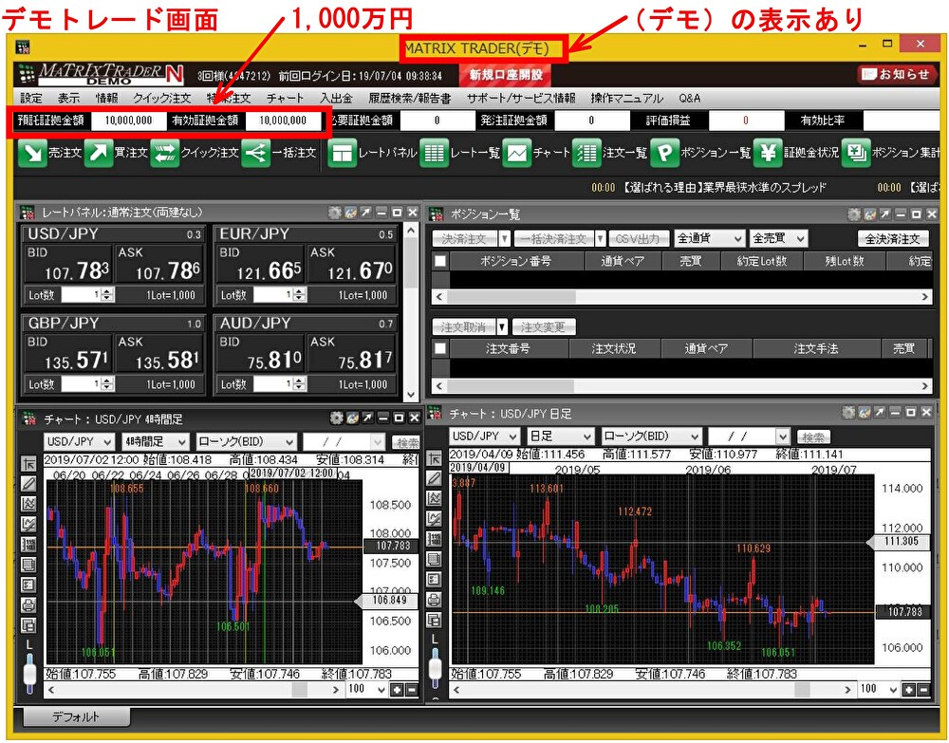
Task: Open the Bulk order (一括注文) toolbar icon
Action: click(x=255, y=153)
